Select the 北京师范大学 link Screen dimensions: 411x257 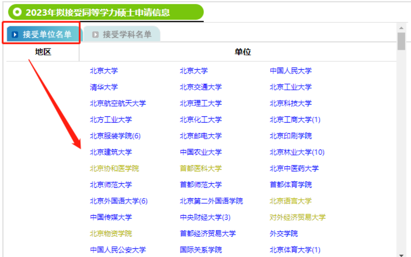111,184
